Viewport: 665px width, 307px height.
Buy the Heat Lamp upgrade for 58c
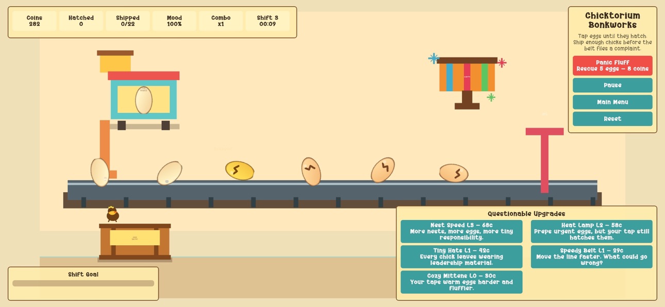tap(592, 231)
